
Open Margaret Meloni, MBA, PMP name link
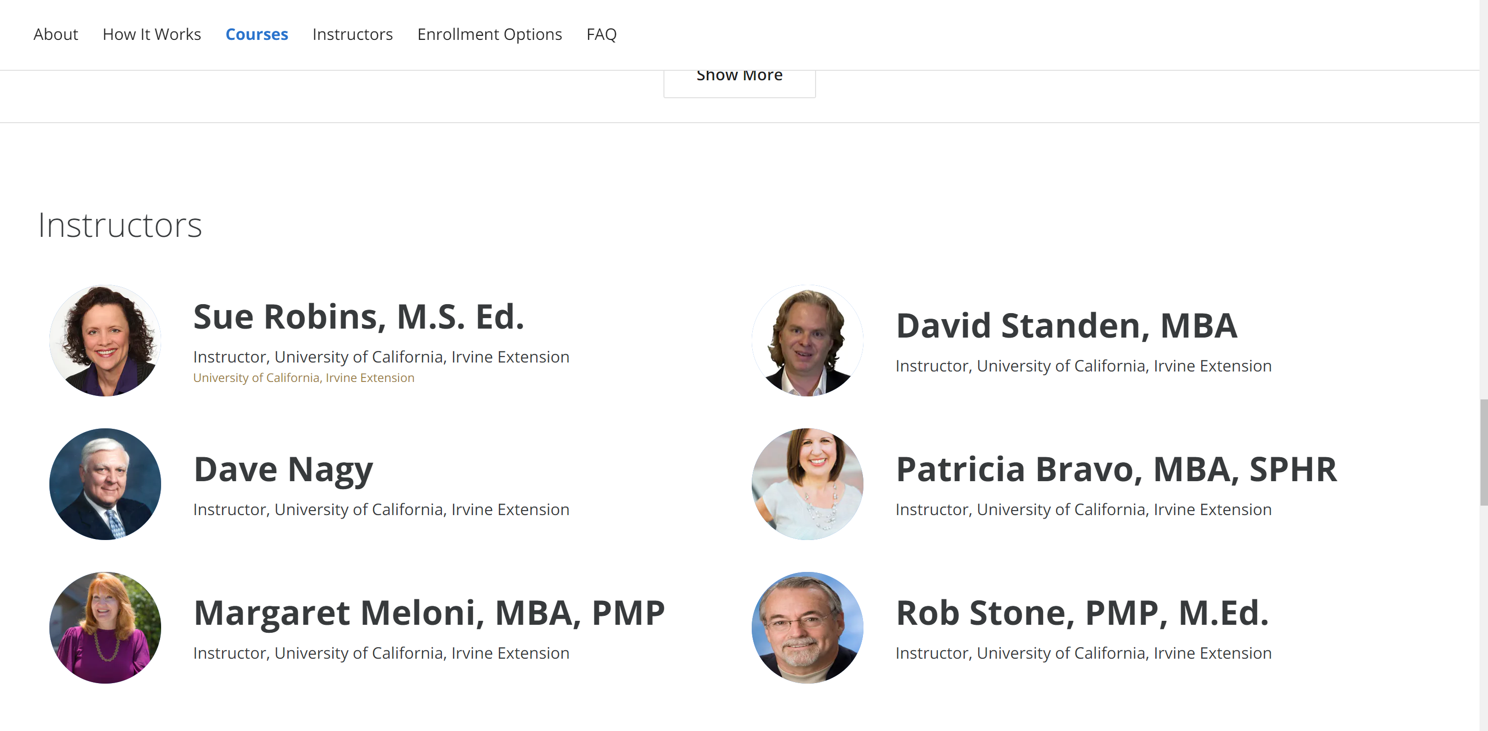click(429, 613)
